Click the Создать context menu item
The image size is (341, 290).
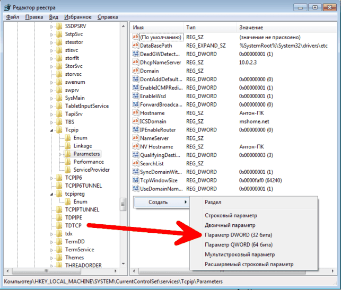pos(161,202)
